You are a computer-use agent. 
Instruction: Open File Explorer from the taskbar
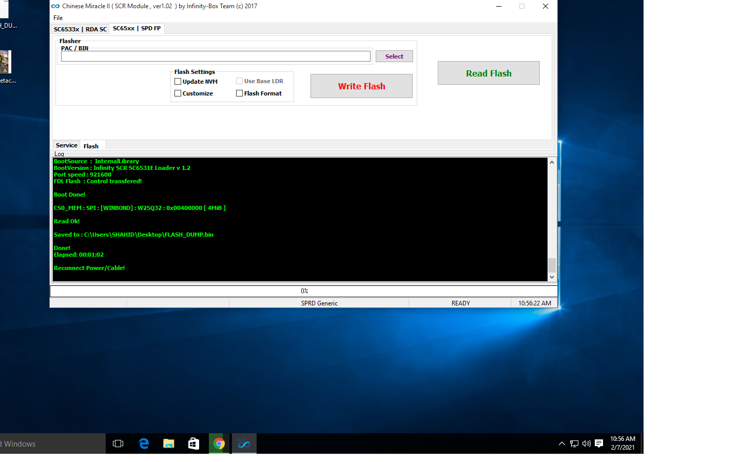pos(168,444)
